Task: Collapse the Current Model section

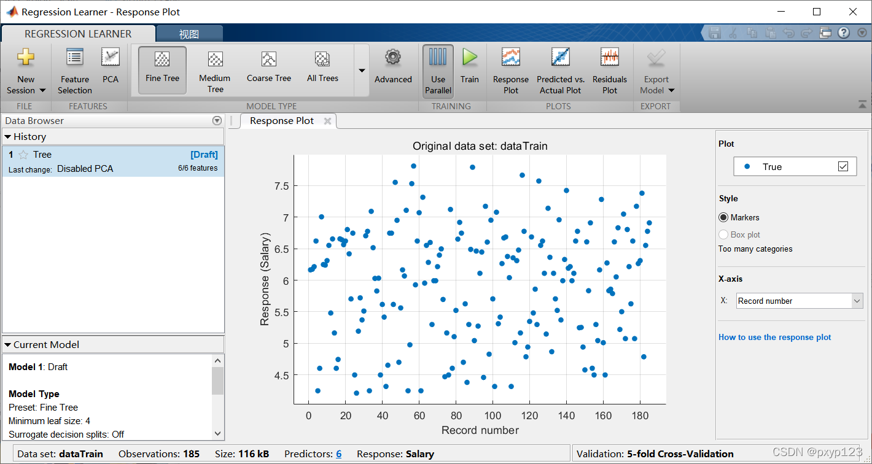Action: pos(8,345)
